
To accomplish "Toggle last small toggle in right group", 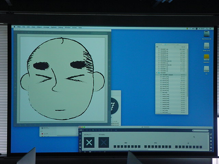I will click(201, 147).
